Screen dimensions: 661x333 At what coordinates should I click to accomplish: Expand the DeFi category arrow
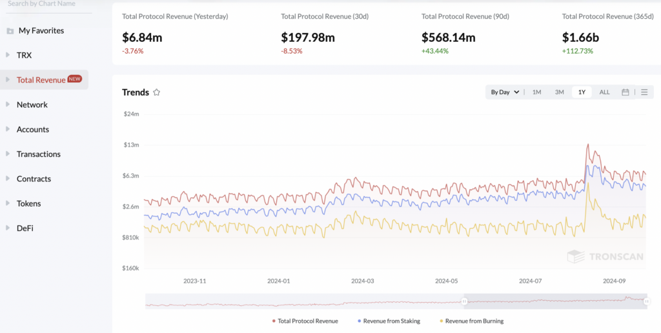[x=8, y=228]
